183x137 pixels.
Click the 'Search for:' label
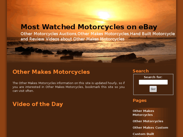[153, 77]
